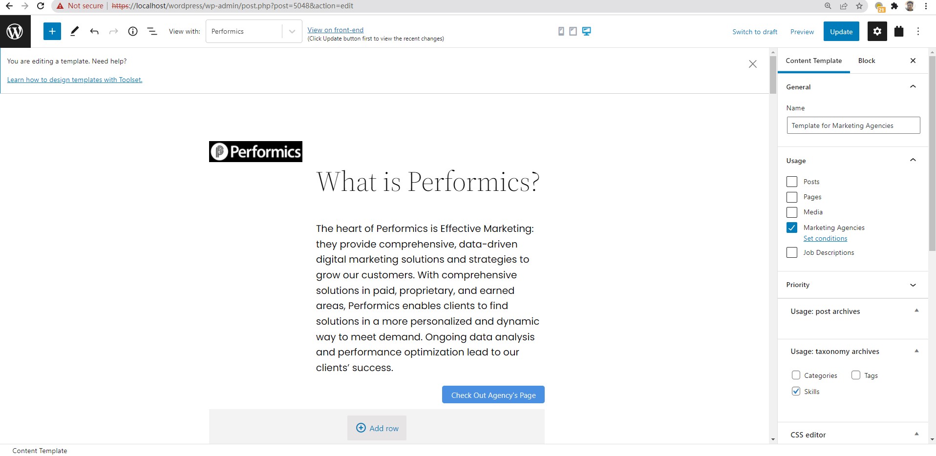Switch to desktop preview monitor icon

point(587,31)
